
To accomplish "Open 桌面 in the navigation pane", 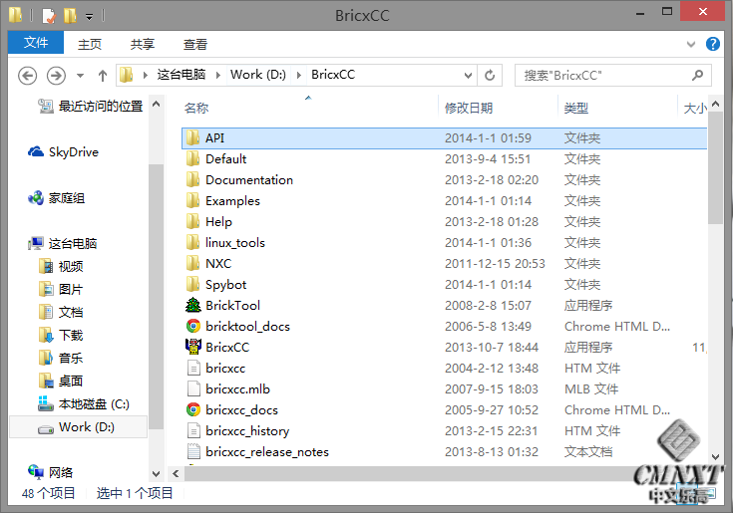I will click(x=71, y=381).
